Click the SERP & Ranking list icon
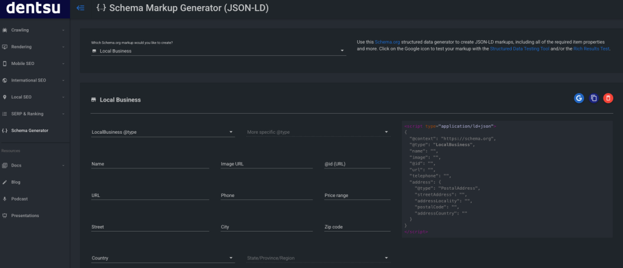 click(4, 114)
